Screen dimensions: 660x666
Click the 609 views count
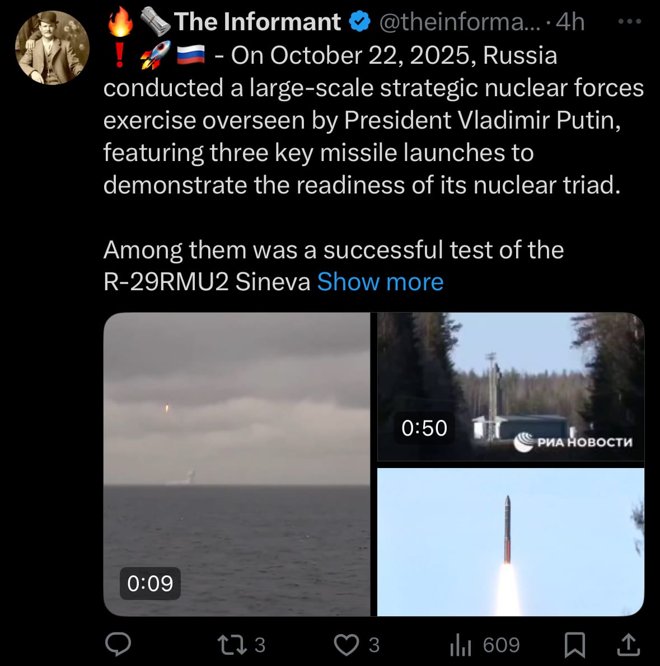tap(501, 645)
